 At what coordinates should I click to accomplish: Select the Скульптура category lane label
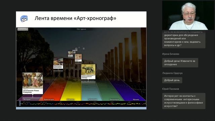[x=93, y=99]
